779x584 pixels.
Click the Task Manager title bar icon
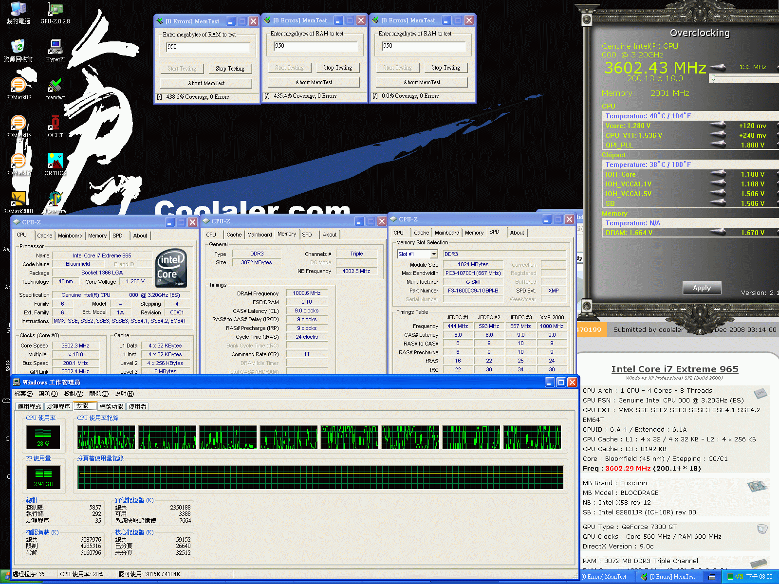coord(17,382)
